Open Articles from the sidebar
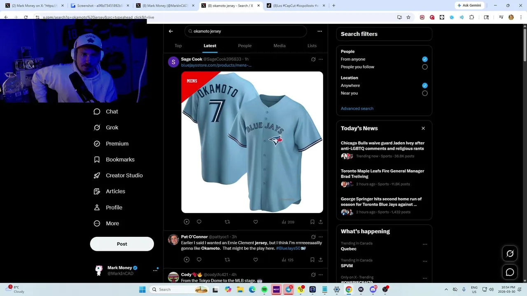527x296 pixels. point(110,191)
